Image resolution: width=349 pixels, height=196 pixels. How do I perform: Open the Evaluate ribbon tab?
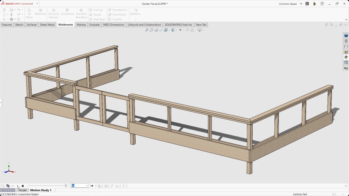[x=95, y=25]
